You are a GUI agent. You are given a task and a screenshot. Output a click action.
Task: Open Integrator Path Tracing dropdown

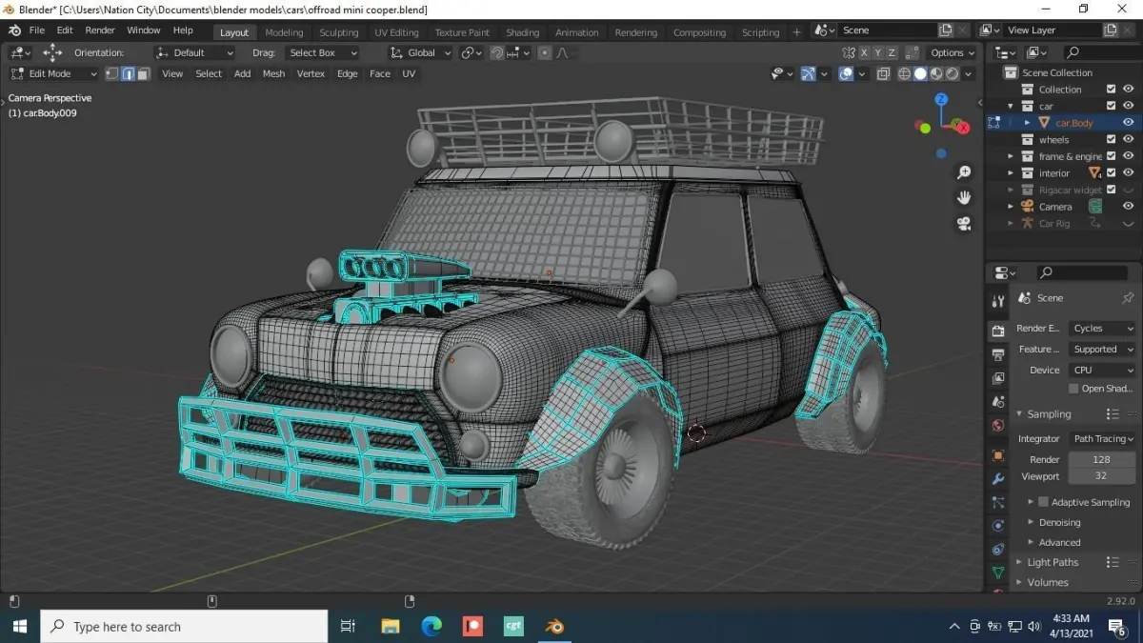pos(1103,439)
